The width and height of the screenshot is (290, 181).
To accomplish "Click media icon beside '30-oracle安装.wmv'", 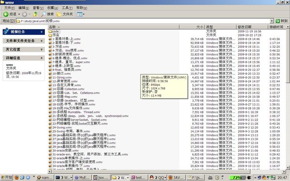I will (50, 151).
